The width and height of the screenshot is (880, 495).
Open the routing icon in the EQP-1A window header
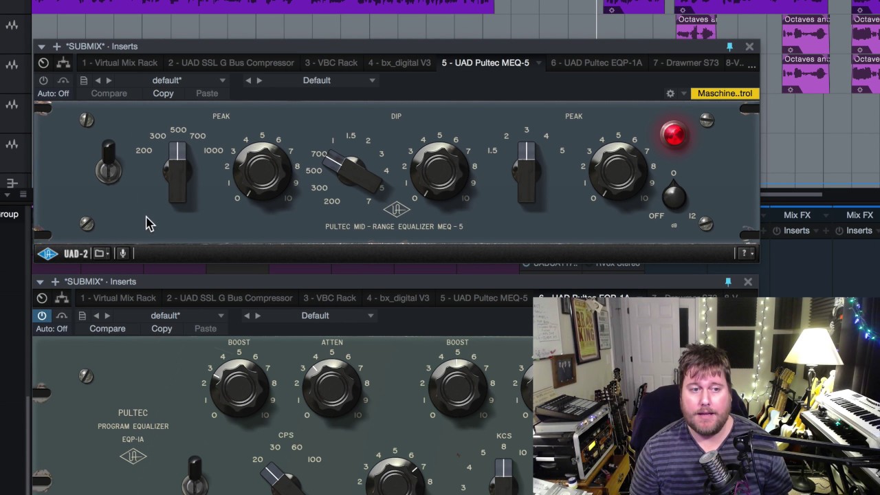63,298
